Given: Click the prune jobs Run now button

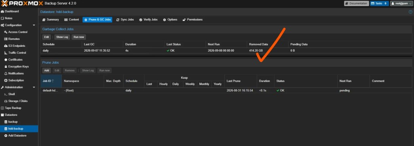Looking at the screenshot, I should [105, 71].
